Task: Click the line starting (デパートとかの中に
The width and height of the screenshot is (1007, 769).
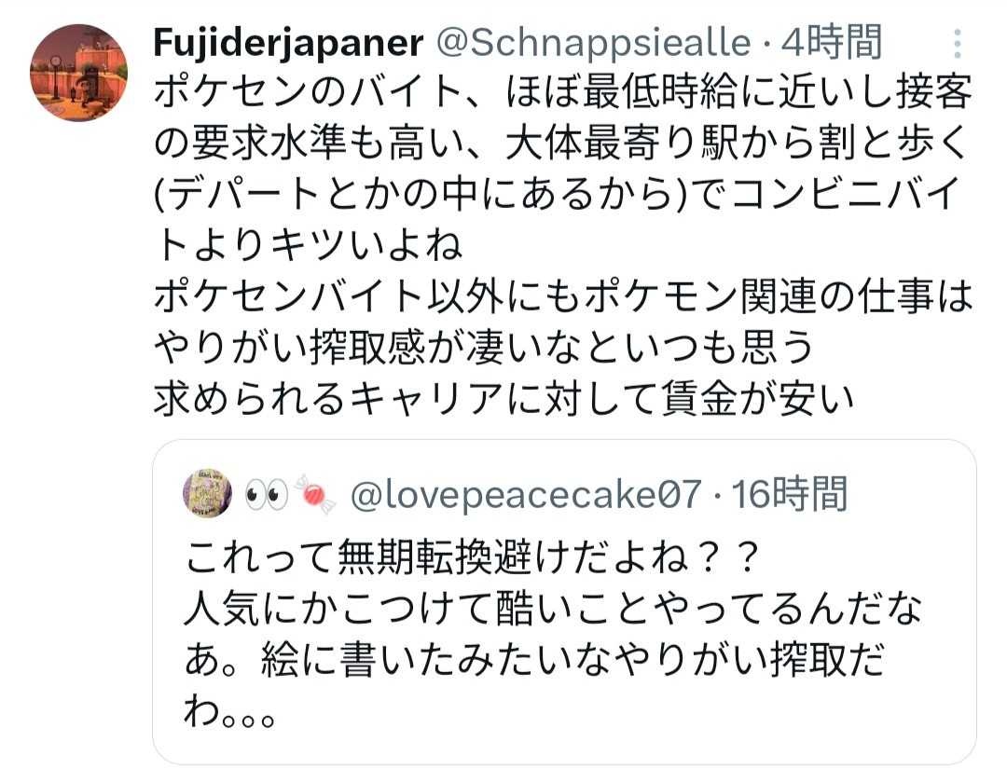Action: coord(561,195)
